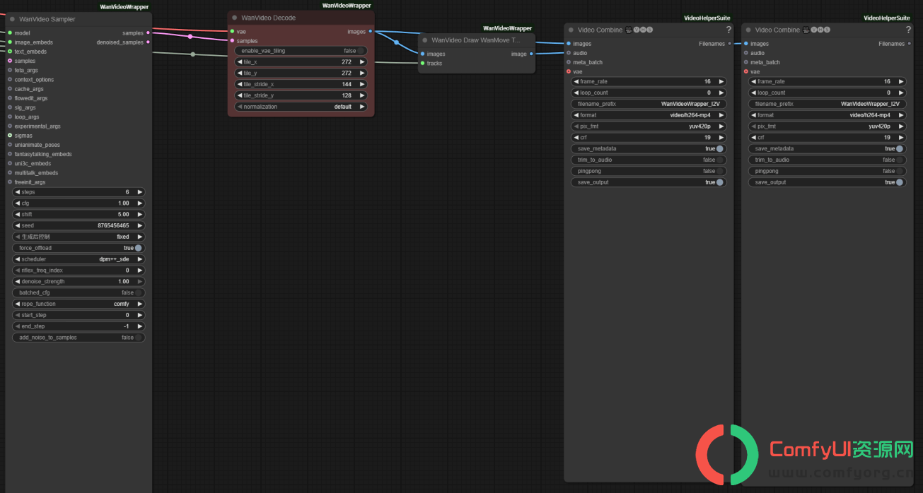The width and height of the screenshot is (923, 493).
Task: Collapse the WanVideo Sampler node using its title dot
Action: tap(13, 19)
